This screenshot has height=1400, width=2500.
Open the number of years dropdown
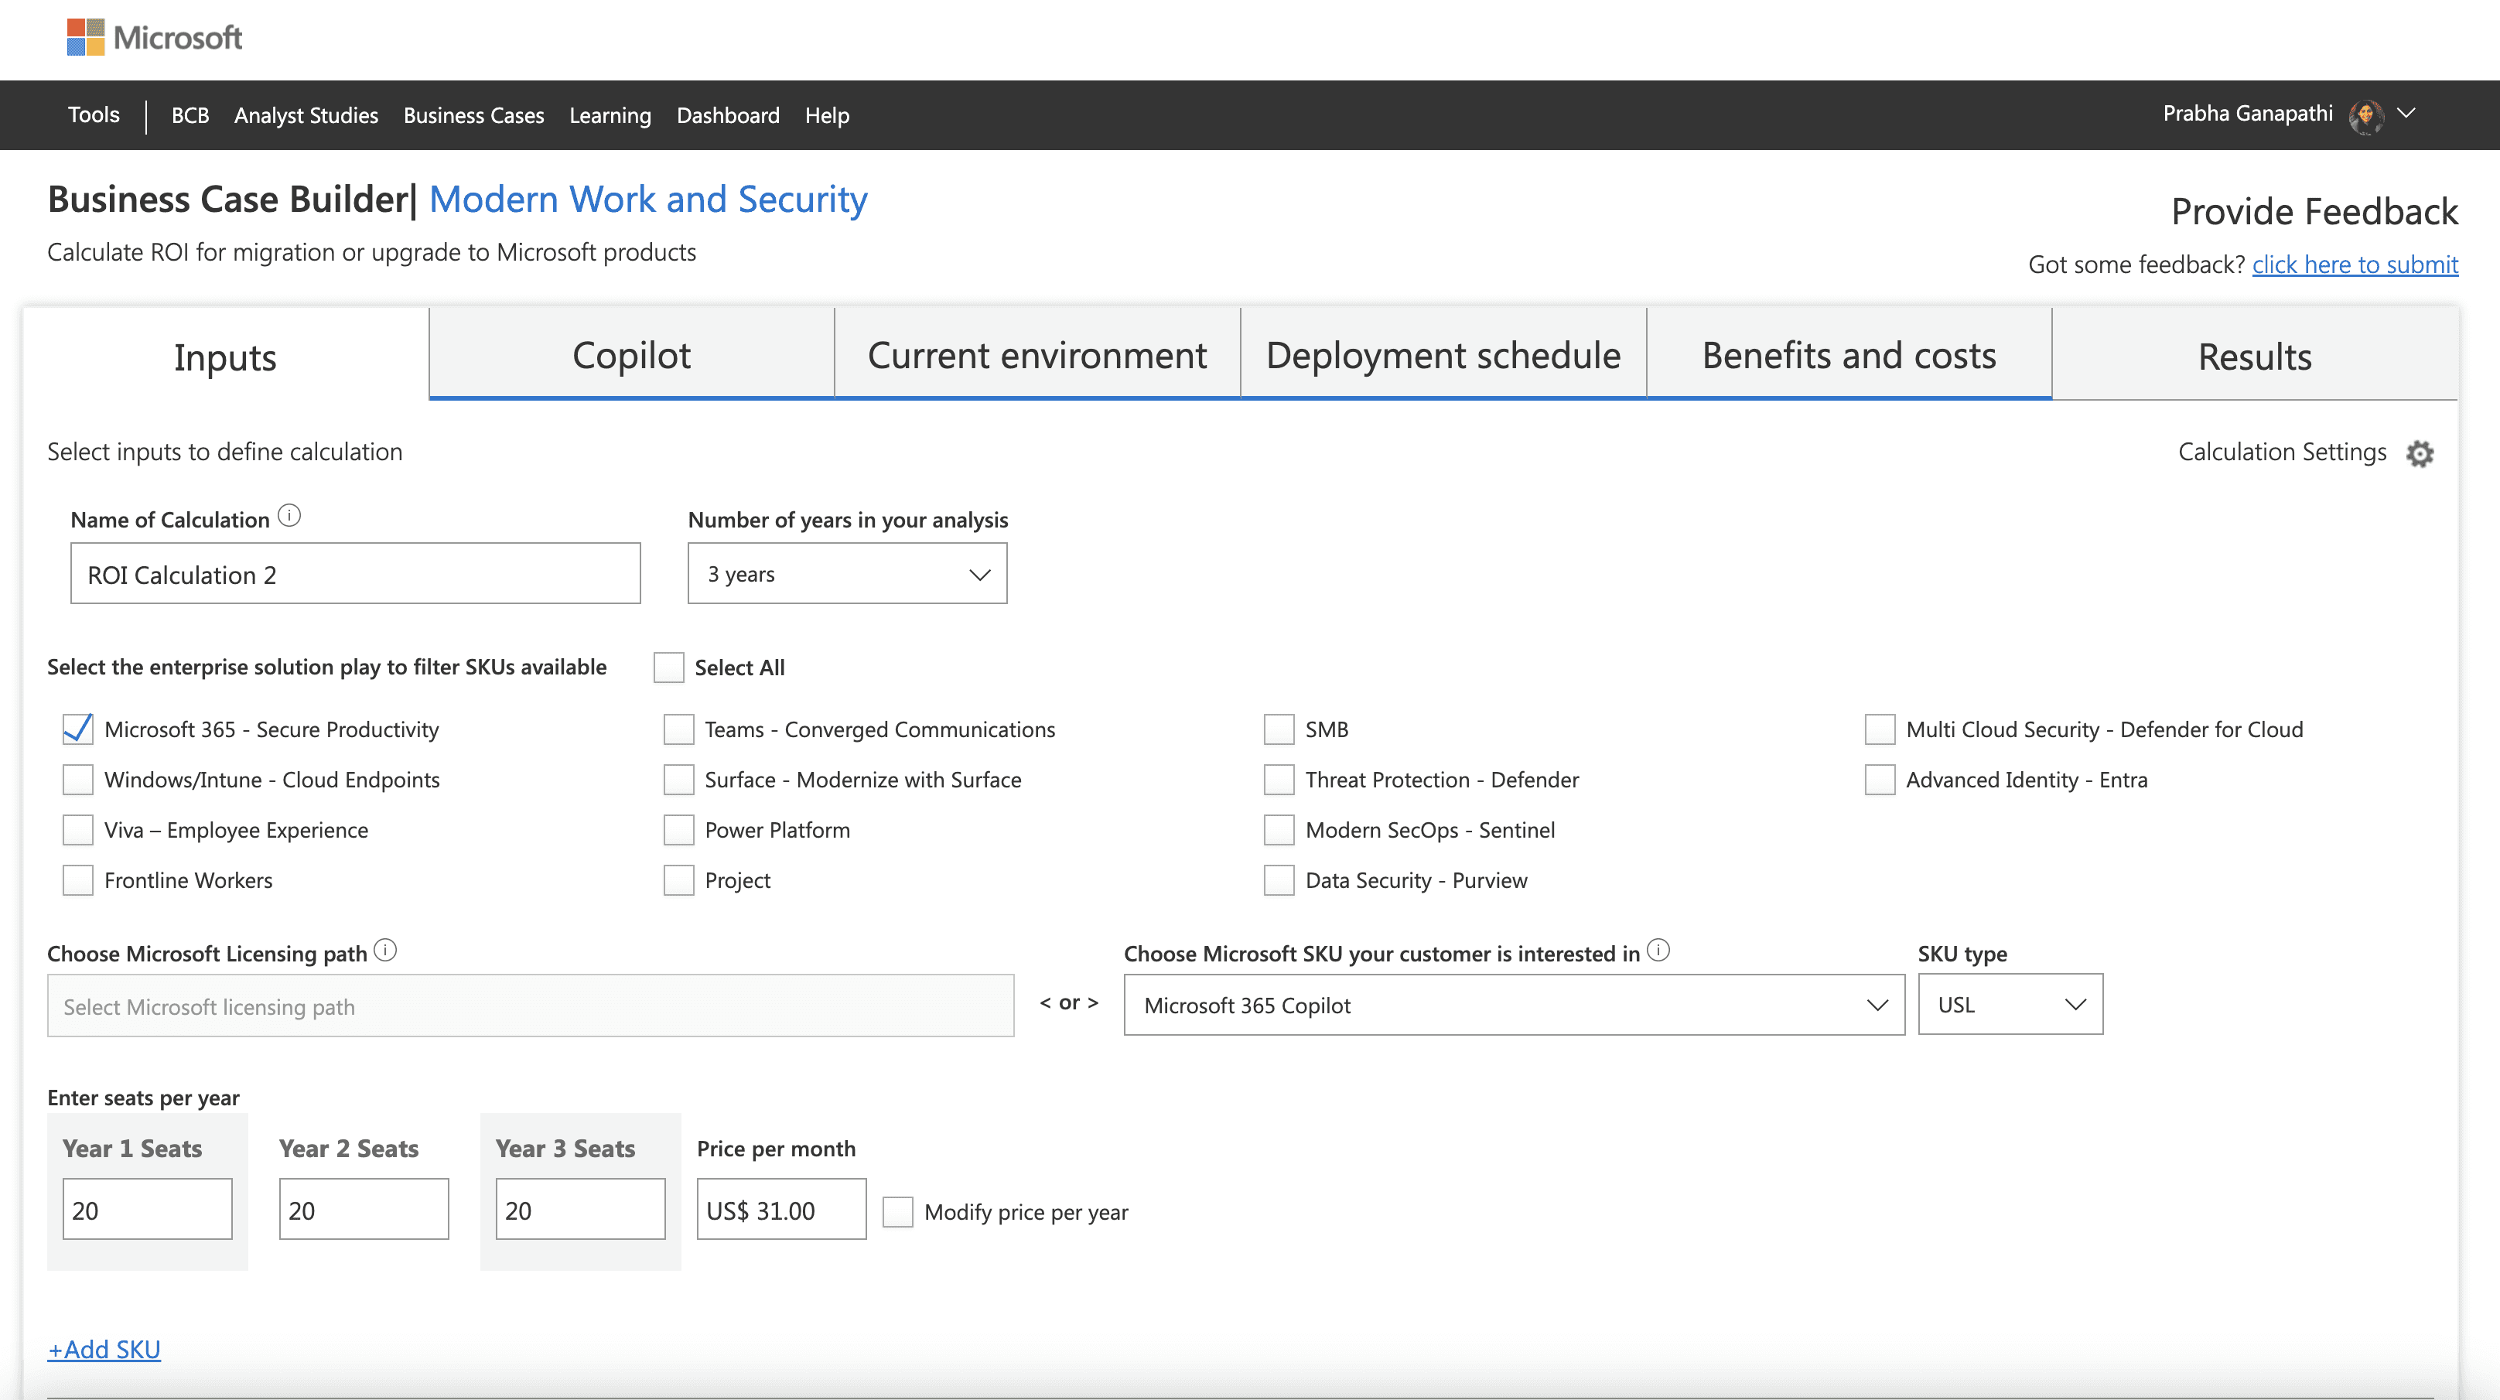pos(847,575)
